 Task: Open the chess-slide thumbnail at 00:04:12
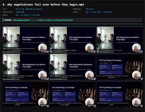[x=26, y=94]
